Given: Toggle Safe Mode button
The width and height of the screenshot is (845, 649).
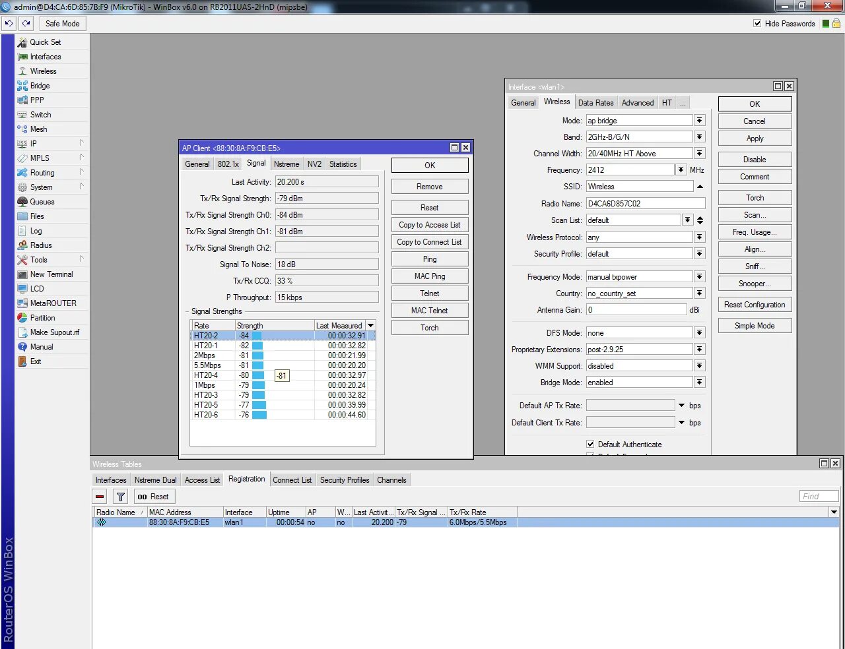Looking at the screenshot, I should tap(63, 23).
